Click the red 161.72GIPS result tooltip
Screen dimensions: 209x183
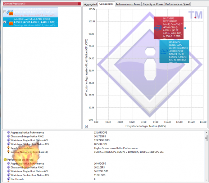[x=169, y=28]
